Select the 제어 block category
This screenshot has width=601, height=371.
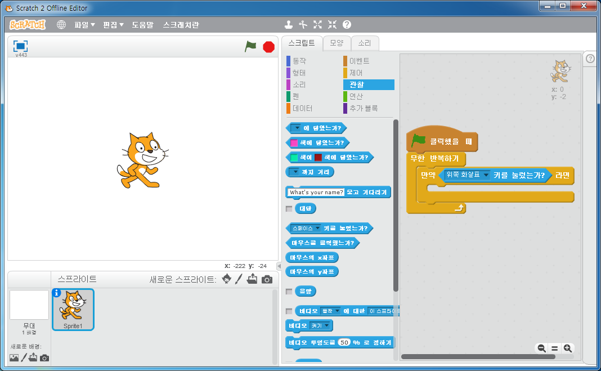point(356,73)
